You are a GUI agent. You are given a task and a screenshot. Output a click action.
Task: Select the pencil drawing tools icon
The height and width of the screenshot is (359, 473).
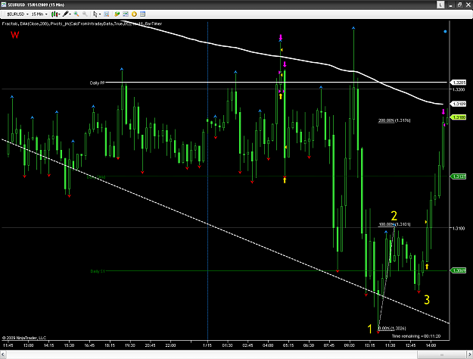coord(65,14)
